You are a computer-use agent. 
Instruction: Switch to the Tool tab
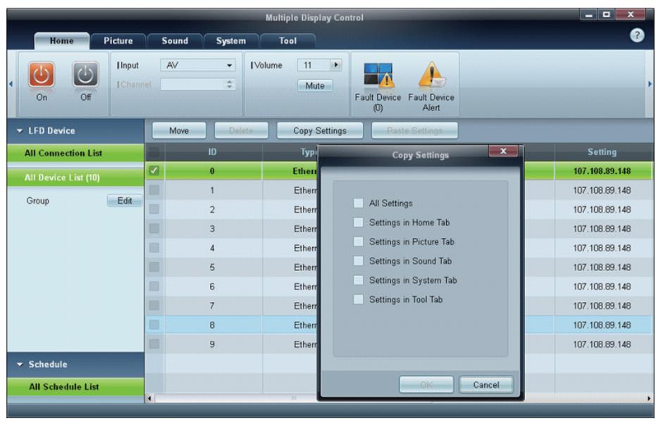point(287,41)
